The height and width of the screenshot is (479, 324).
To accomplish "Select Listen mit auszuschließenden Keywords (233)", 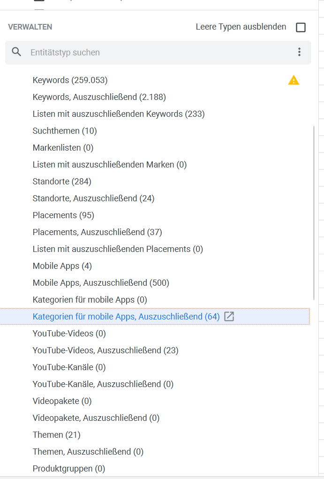I will pyautogui.click(x=119, y=114).
